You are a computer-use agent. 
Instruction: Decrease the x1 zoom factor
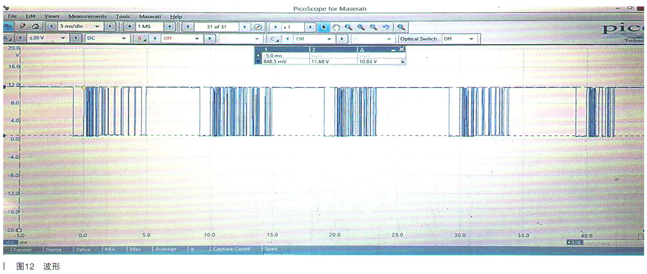[x=275, y=27]
